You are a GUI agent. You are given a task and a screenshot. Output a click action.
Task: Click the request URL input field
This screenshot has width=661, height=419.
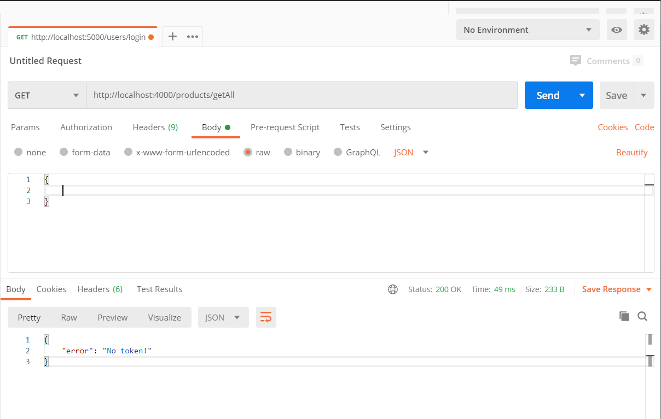pos(302,95)
